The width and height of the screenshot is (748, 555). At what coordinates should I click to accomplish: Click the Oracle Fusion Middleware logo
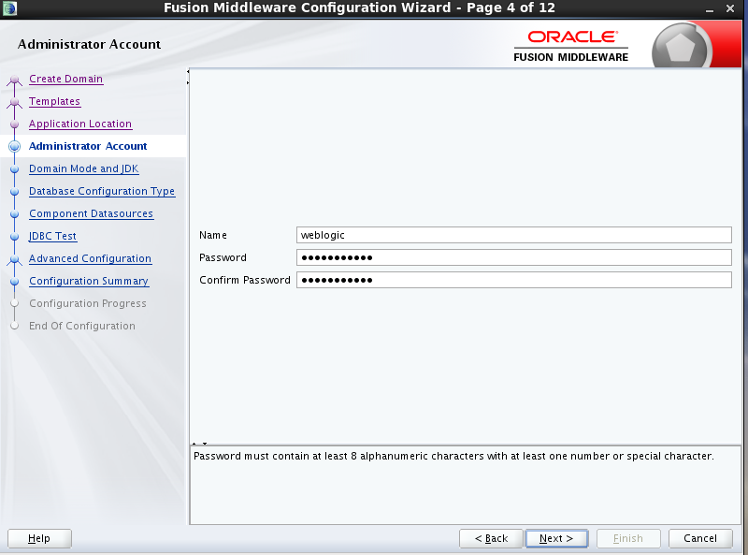pos(574,44)
